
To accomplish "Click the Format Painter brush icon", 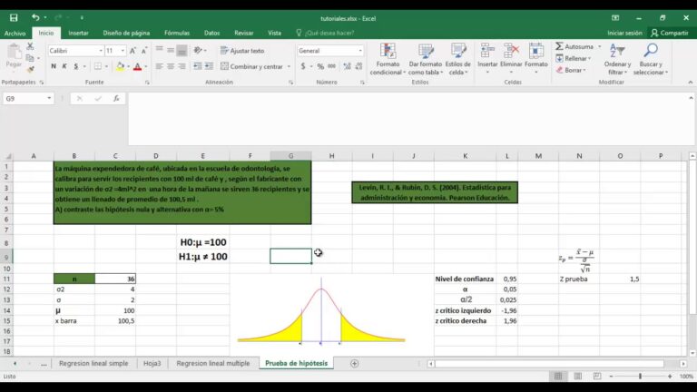I will 30,69.
